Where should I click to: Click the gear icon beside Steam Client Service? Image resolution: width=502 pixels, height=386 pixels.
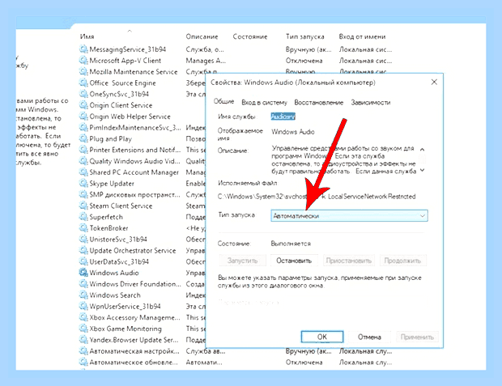[x=83, y=206]
